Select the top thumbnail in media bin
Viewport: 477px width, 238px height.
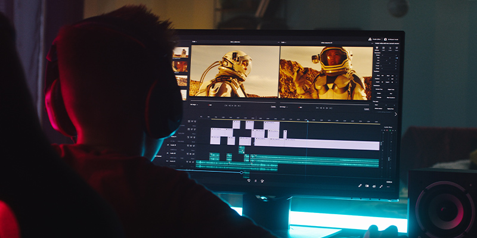[x=181, y=52]
